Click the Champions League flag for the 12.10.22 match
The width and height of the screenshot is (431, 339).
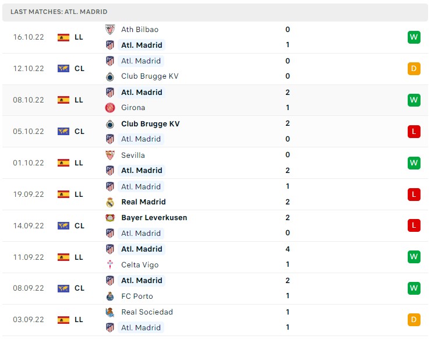(x=63, y=69)
